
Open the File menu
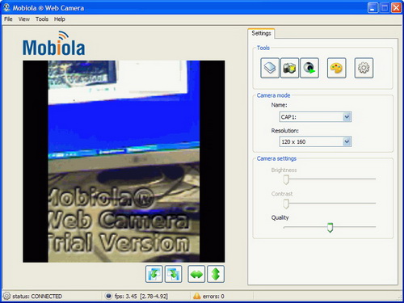click(x=8, y=19)
